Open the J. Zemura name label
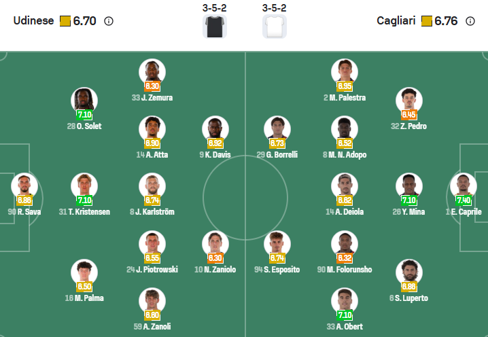Image resolution: width=488 pixels, height=337 pixels. pyautogui.click(x=152, y=98)
